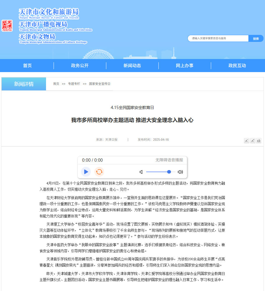The width and height of the screenshot is (265, 291).
Task: Mute audio with the small speaker icon
Action: point(141,172)
